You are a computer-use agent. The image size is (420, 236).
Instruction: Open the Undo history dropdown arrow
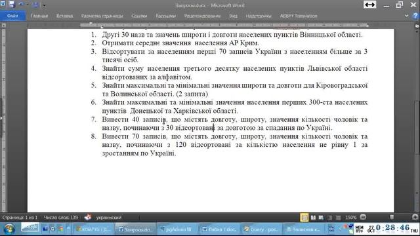click(27, 5)
